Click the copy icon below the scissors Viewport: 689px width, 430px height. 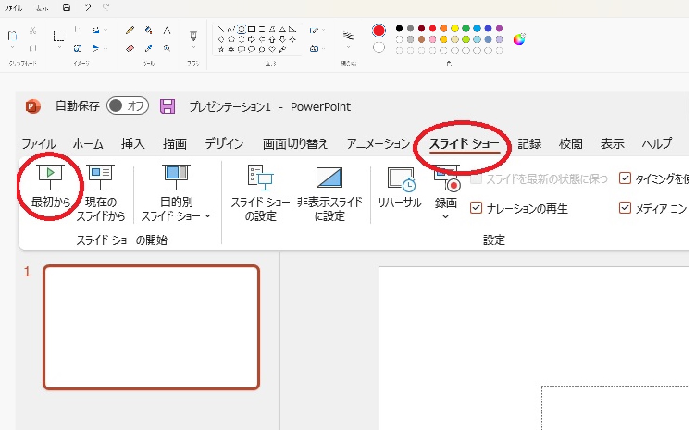click(33, 49)
